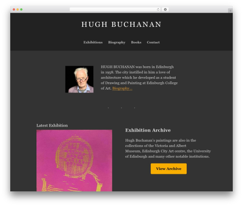Screen dimensions: 243x206
Task: Open Hugh Buchanan's portrait photo
Action: tap(79, 79)
